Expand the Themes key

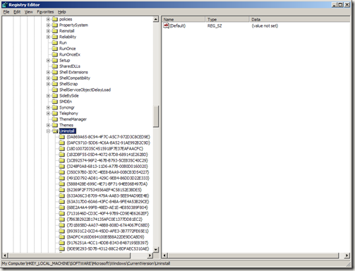(48, 125)
